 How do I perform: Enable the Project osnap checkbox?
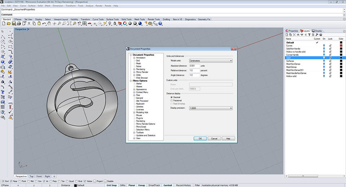coord(95,181)
